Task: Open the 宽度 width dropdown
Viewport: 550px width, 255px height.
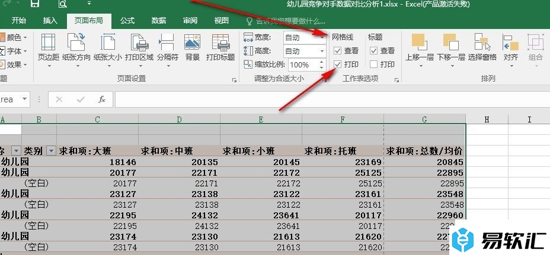Action: (x=322, y=37)
